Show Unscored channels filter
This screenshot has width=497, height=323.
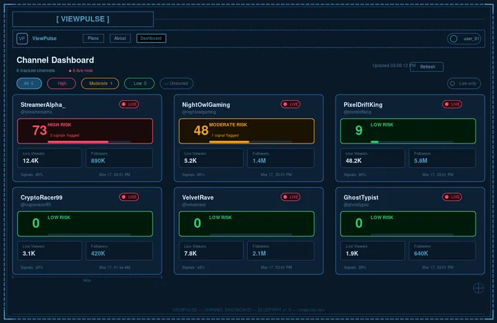click(176, 84)
